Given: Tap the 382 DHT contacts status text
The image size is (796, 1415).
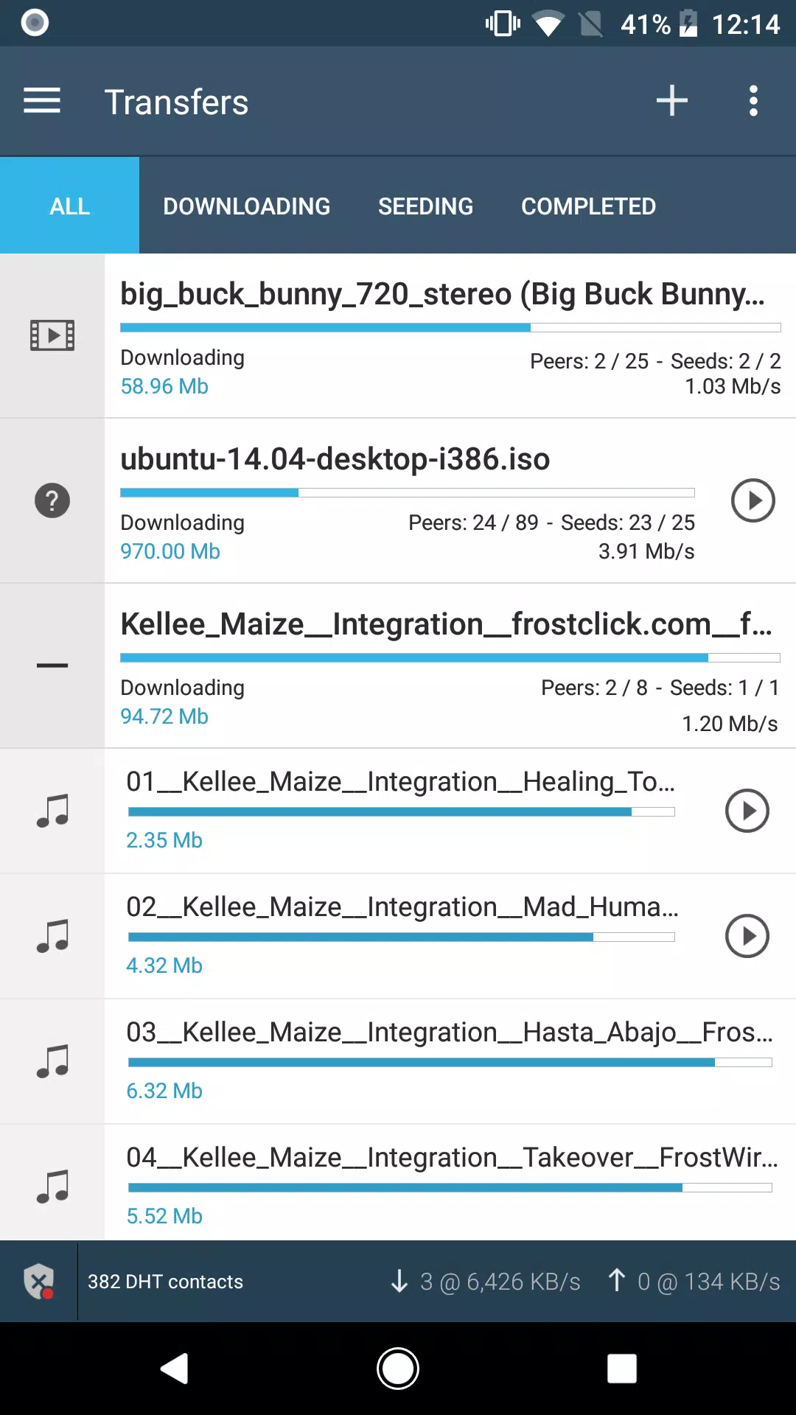Looking at the screenshot, I should pos(165,1282).
